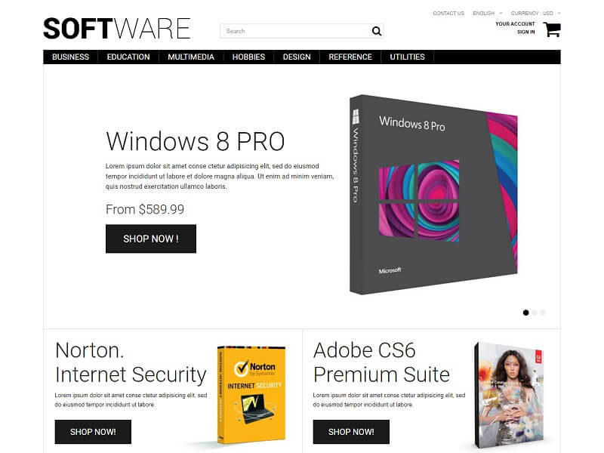The width and height of the screenshot is (604, 453).
Task: Select the third slider pagination dot
Action: tap(543, 313)
